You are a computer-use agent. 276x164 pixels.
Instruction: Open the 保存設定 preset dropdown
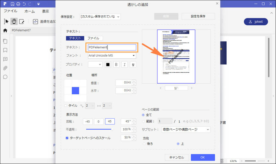100,17
